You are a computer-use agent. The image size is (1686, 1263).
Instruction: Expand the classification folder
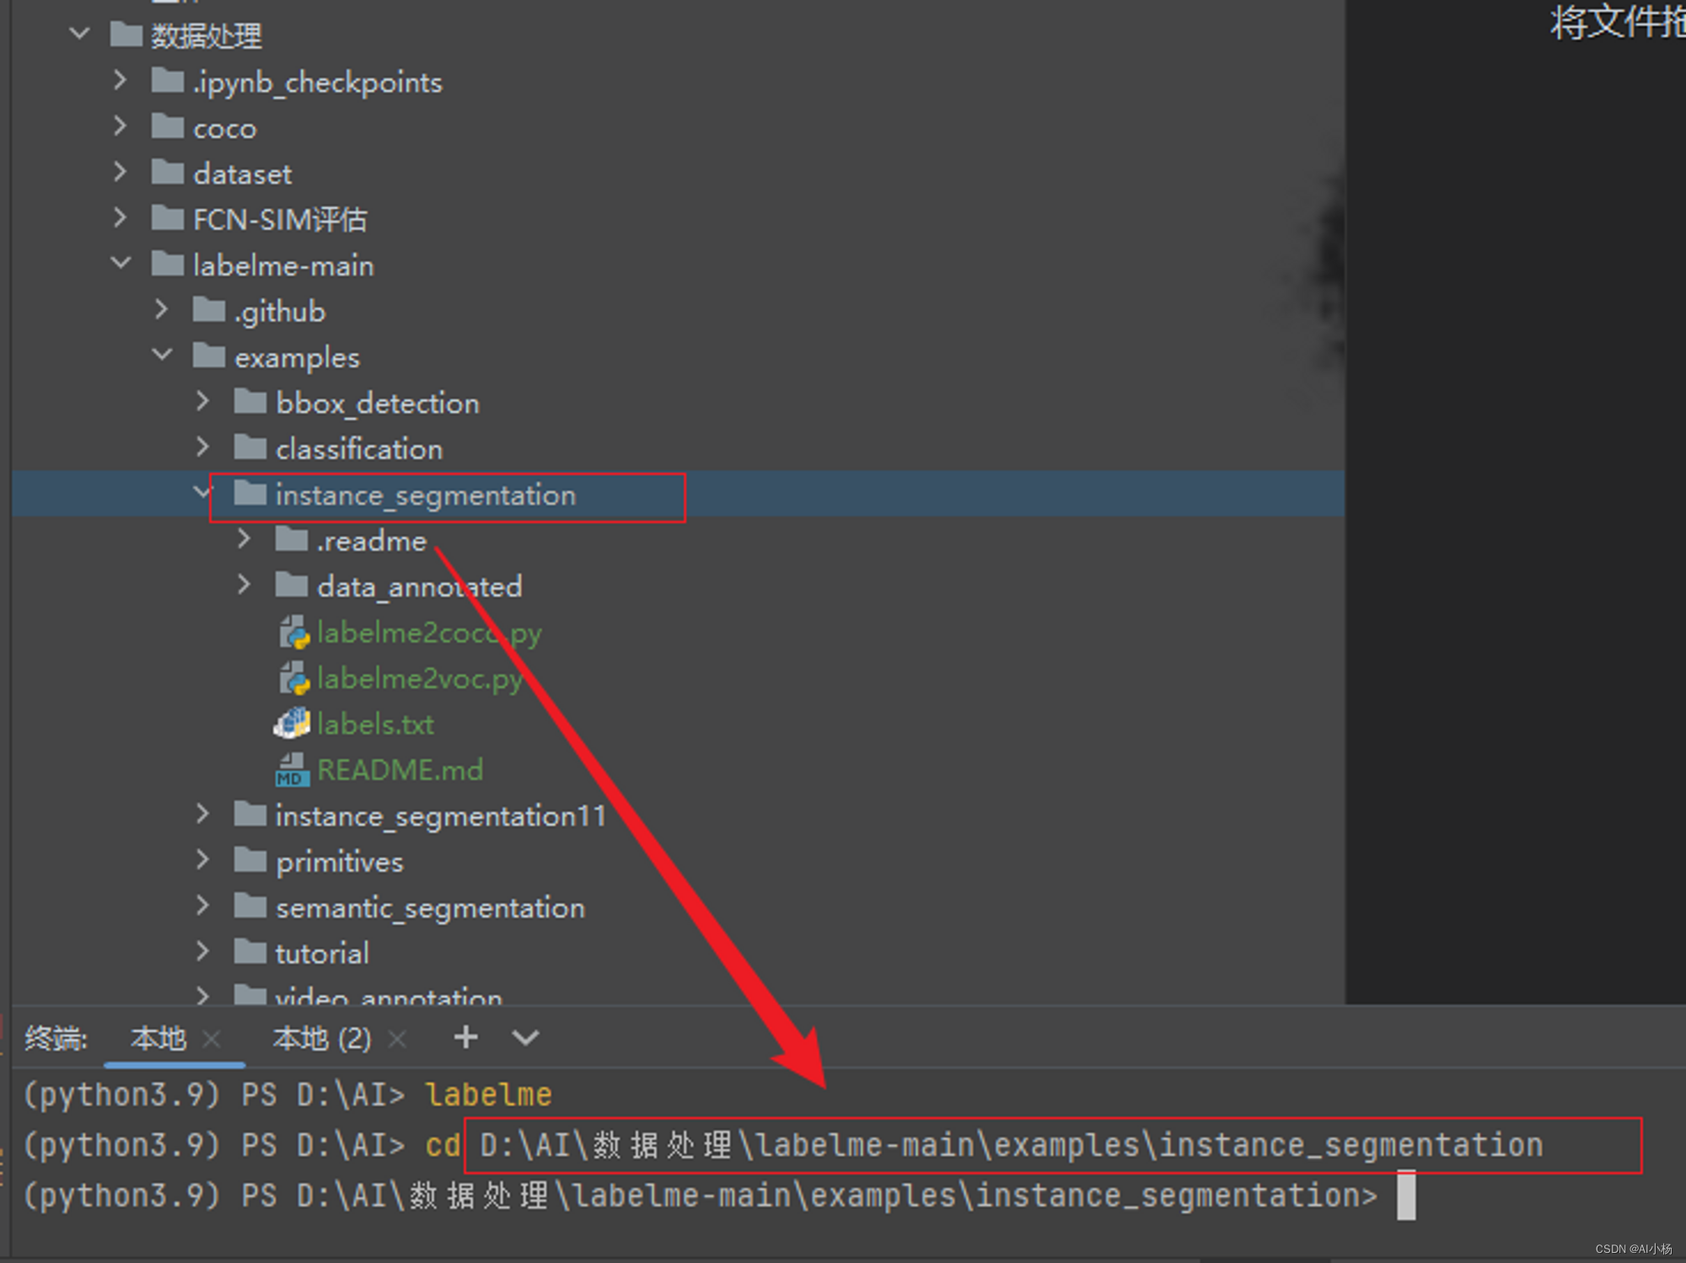(x=202, y=447)
